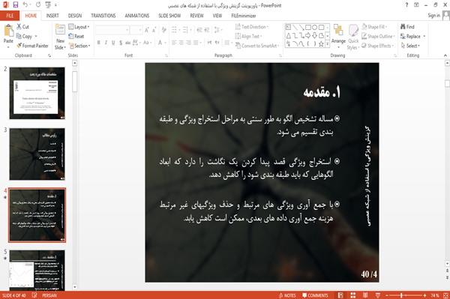
Task: Select slide 2 thumbnail
Action: click(37, 93)
